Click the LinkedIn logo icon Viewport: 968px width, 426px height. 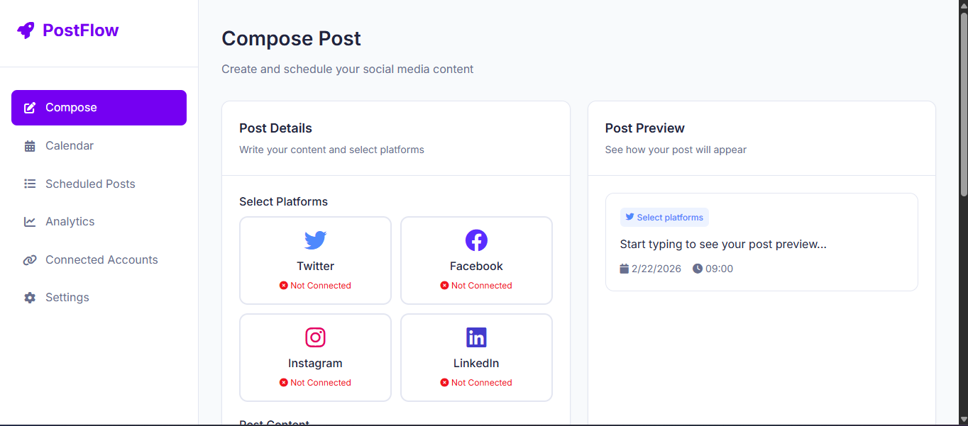point(476,337)
